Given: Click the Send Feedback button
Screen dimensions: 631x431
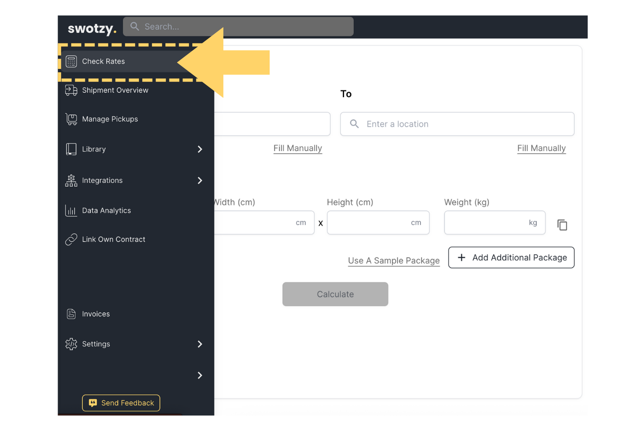Looking at the screenshot, I should pos(121,403).
